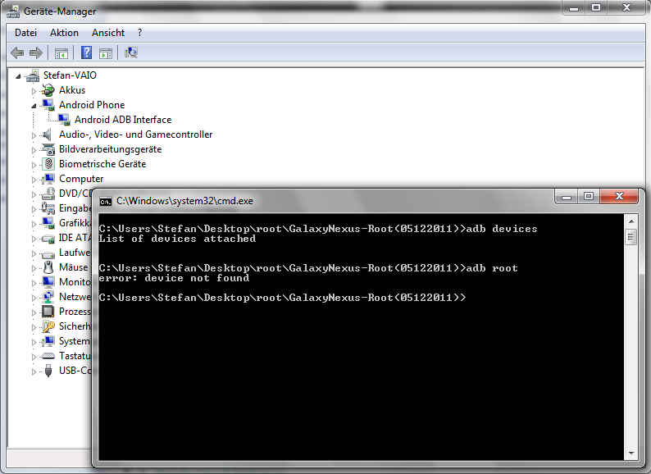Expand the Biometrische Geräte category

34,165
